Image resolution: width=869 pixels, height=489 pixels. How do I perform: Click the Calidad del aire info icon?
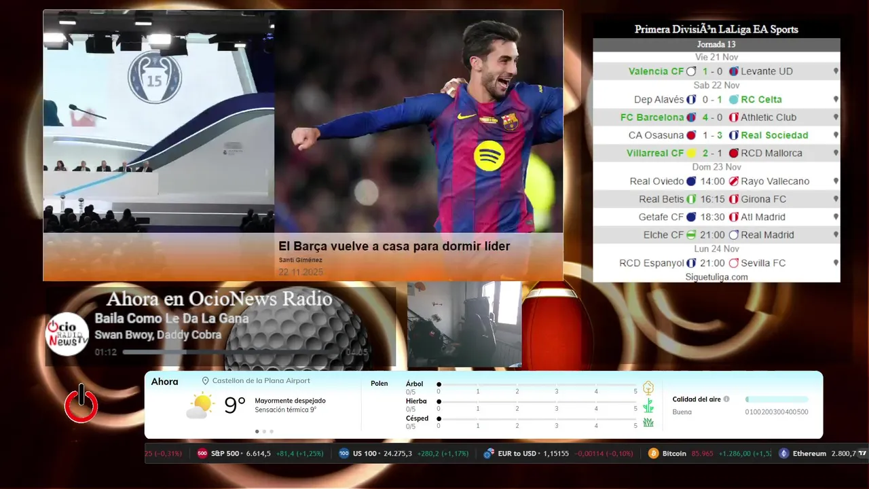click(x=726, y=399)
